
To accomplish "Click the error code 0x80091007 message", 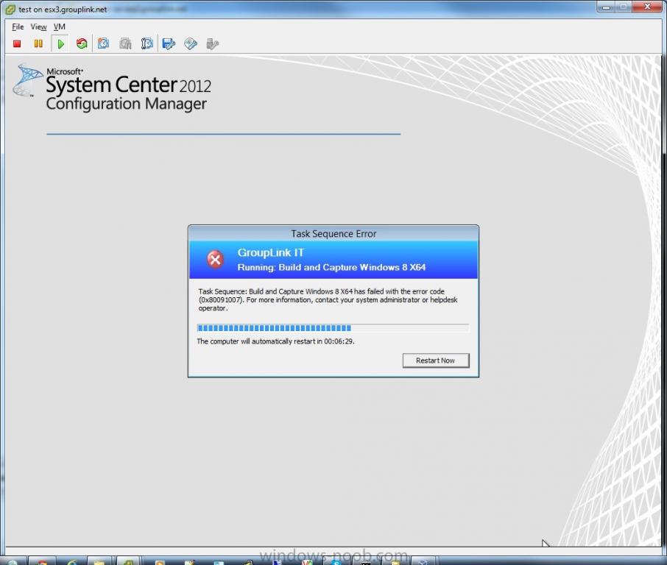I will click(328, 299).
